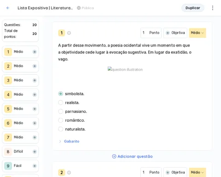Jump to question 7 Médio in sidebar

coord(20,137)
